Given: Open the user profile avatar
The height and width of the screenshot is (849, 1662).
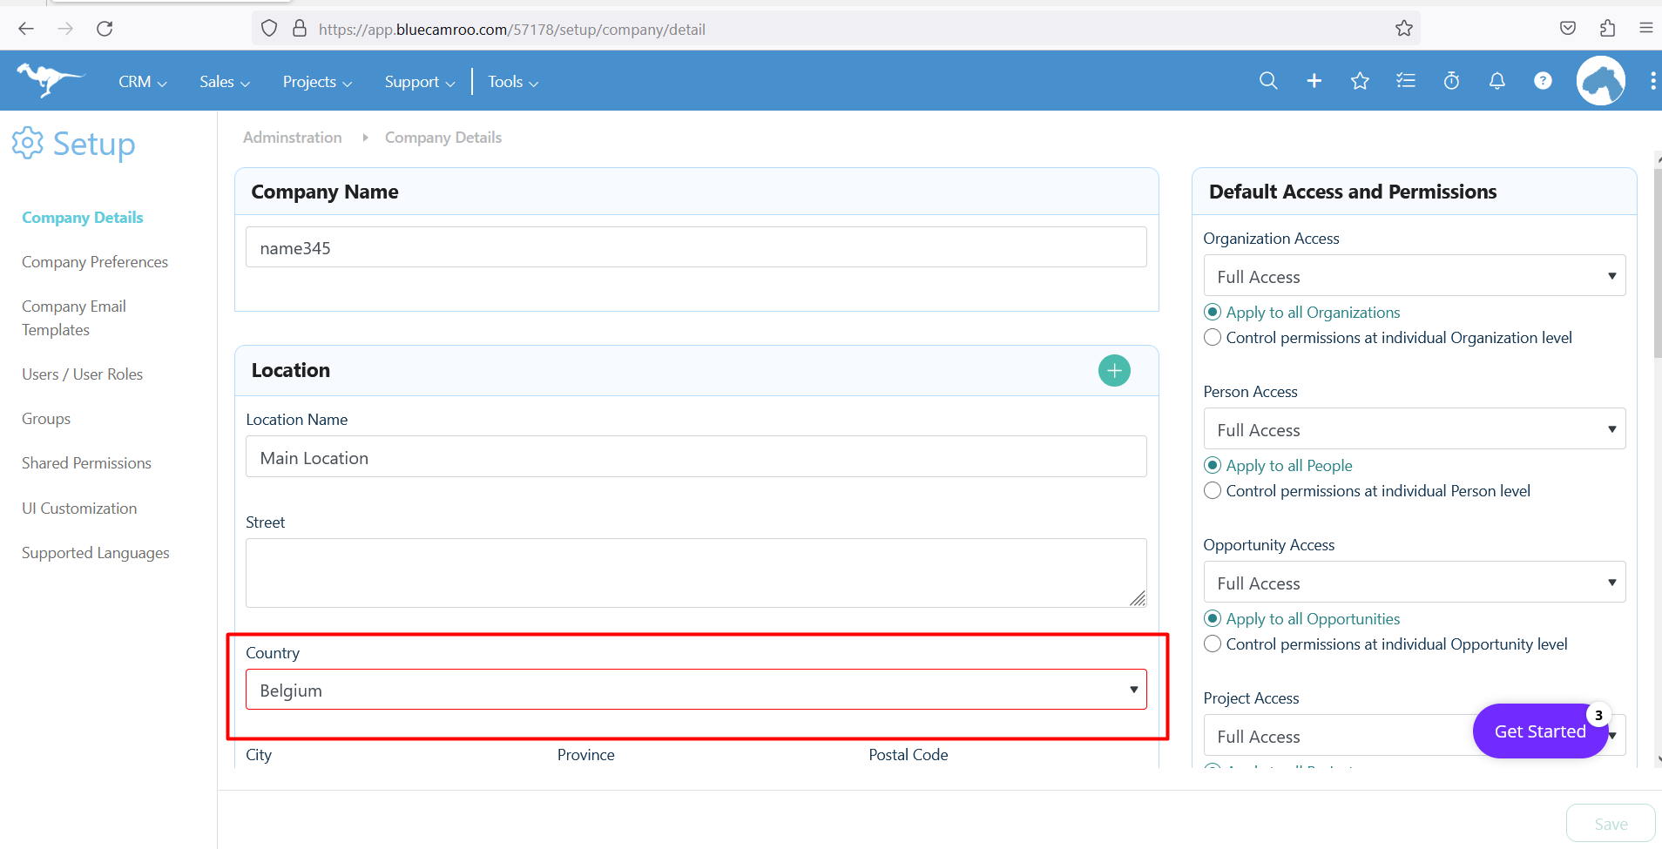Looking at the screenshot, I should (x=1601, y=81).
